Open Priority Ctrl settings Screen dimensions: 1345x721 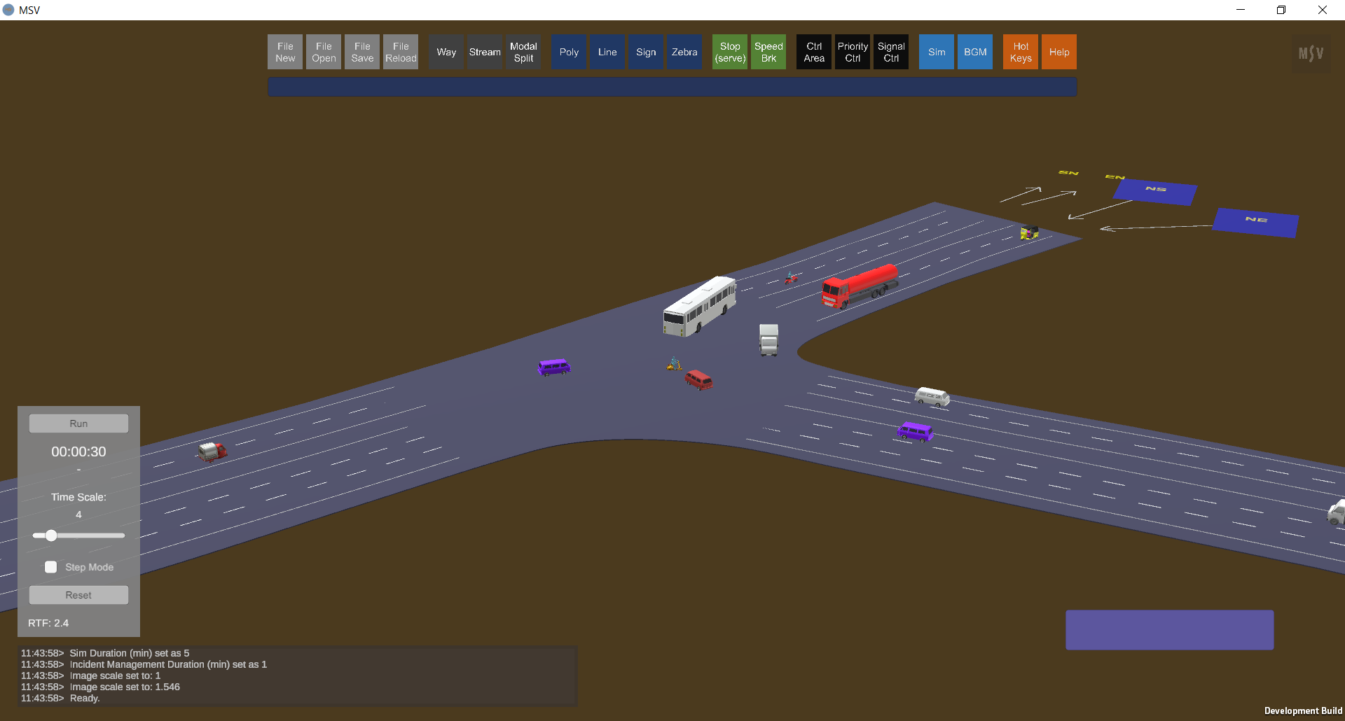pos(853,52)
